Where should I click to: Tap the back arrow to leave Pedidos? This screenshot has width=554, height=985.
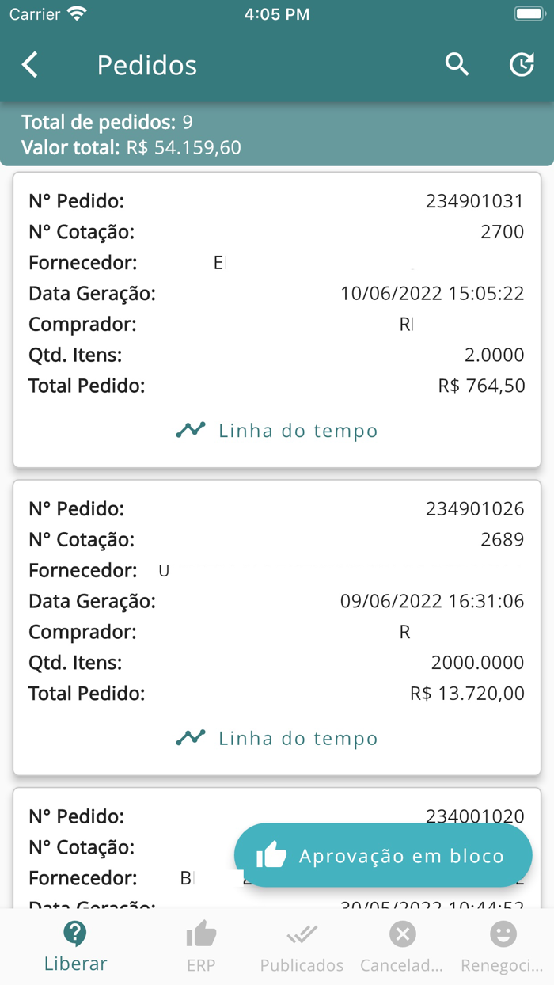tap(30, 65)
